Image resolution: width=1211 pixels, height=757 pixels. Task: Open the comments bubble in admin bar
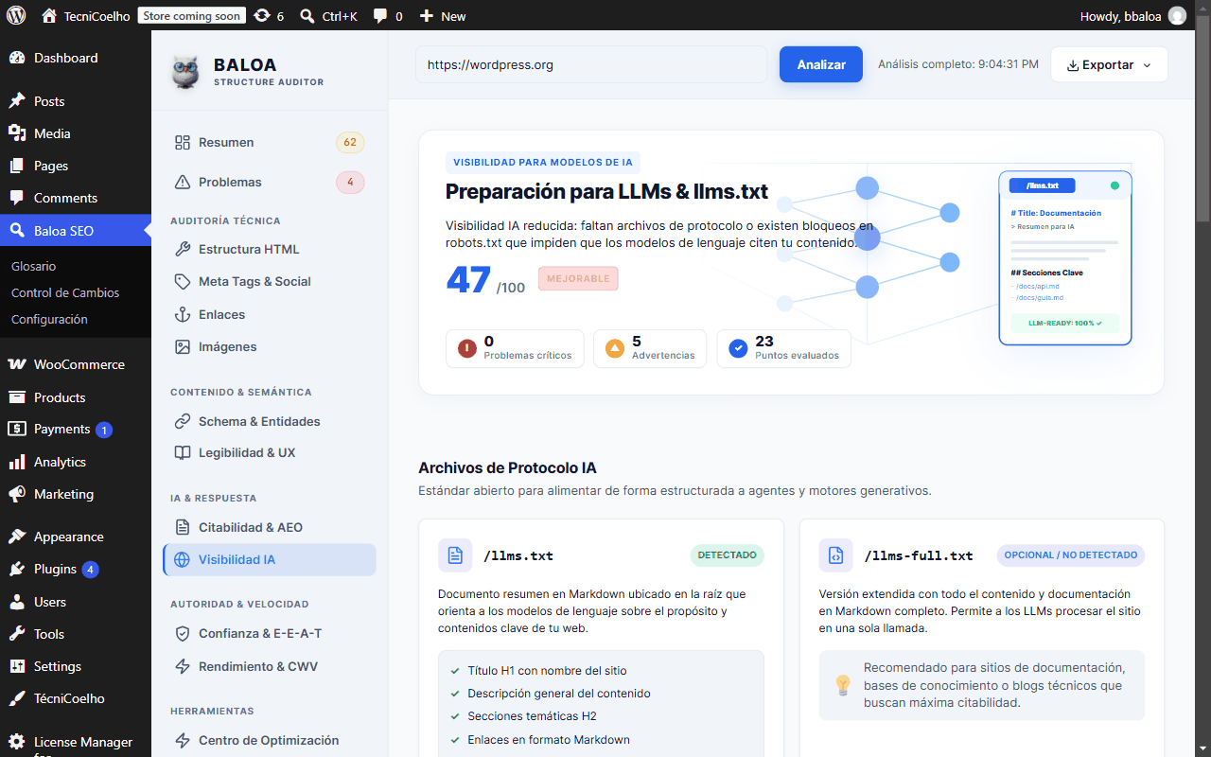(x=380, y=15)
